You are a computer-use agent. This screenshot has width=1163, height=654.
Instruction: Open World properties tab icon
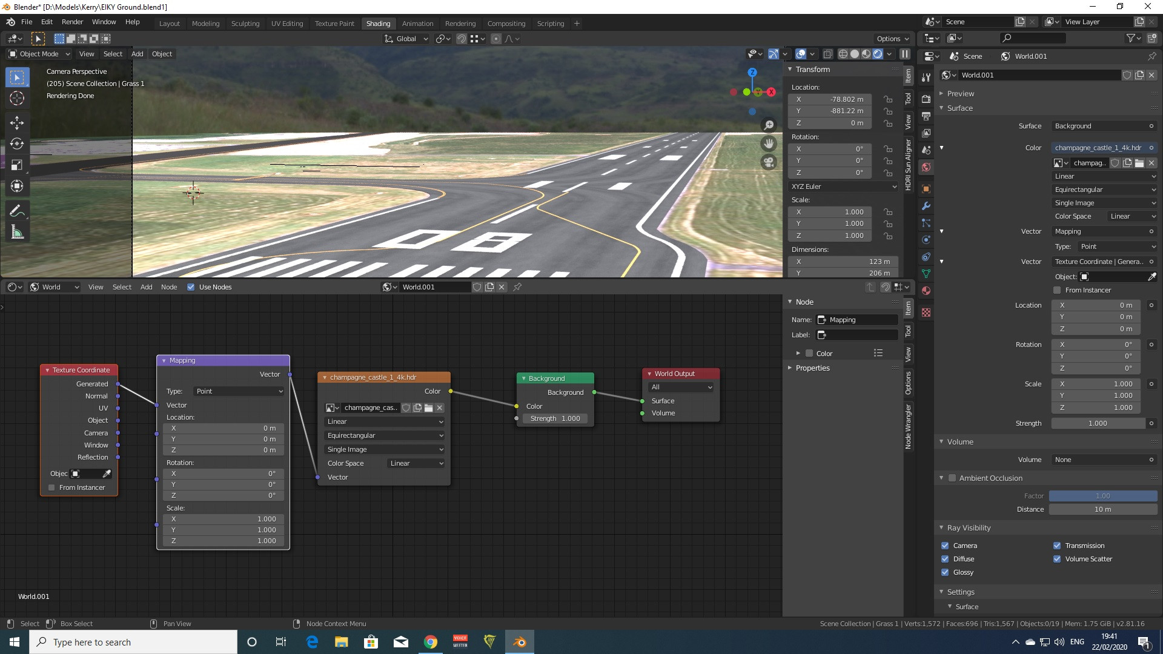pos(926,167)
